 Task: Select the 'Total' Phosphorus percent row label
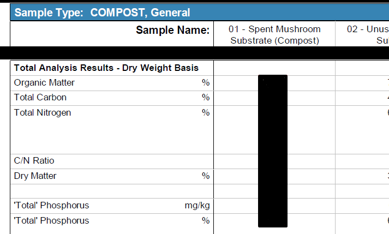(x=51, y=220)
